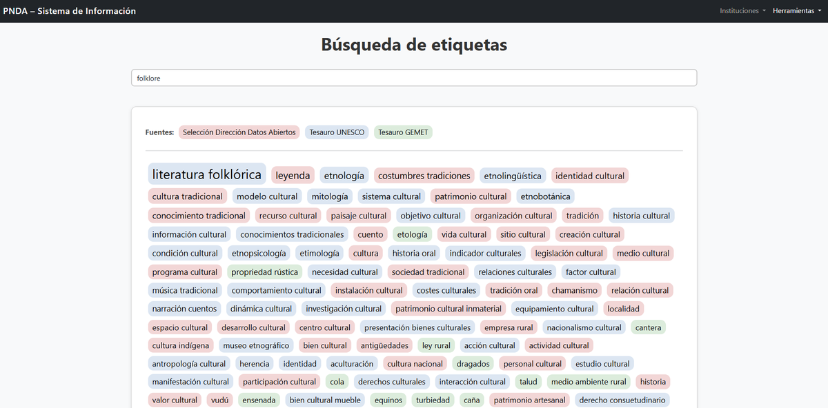Select the tradición oral tag
Screen dimensions: 828x408
(x=514, y=290)
